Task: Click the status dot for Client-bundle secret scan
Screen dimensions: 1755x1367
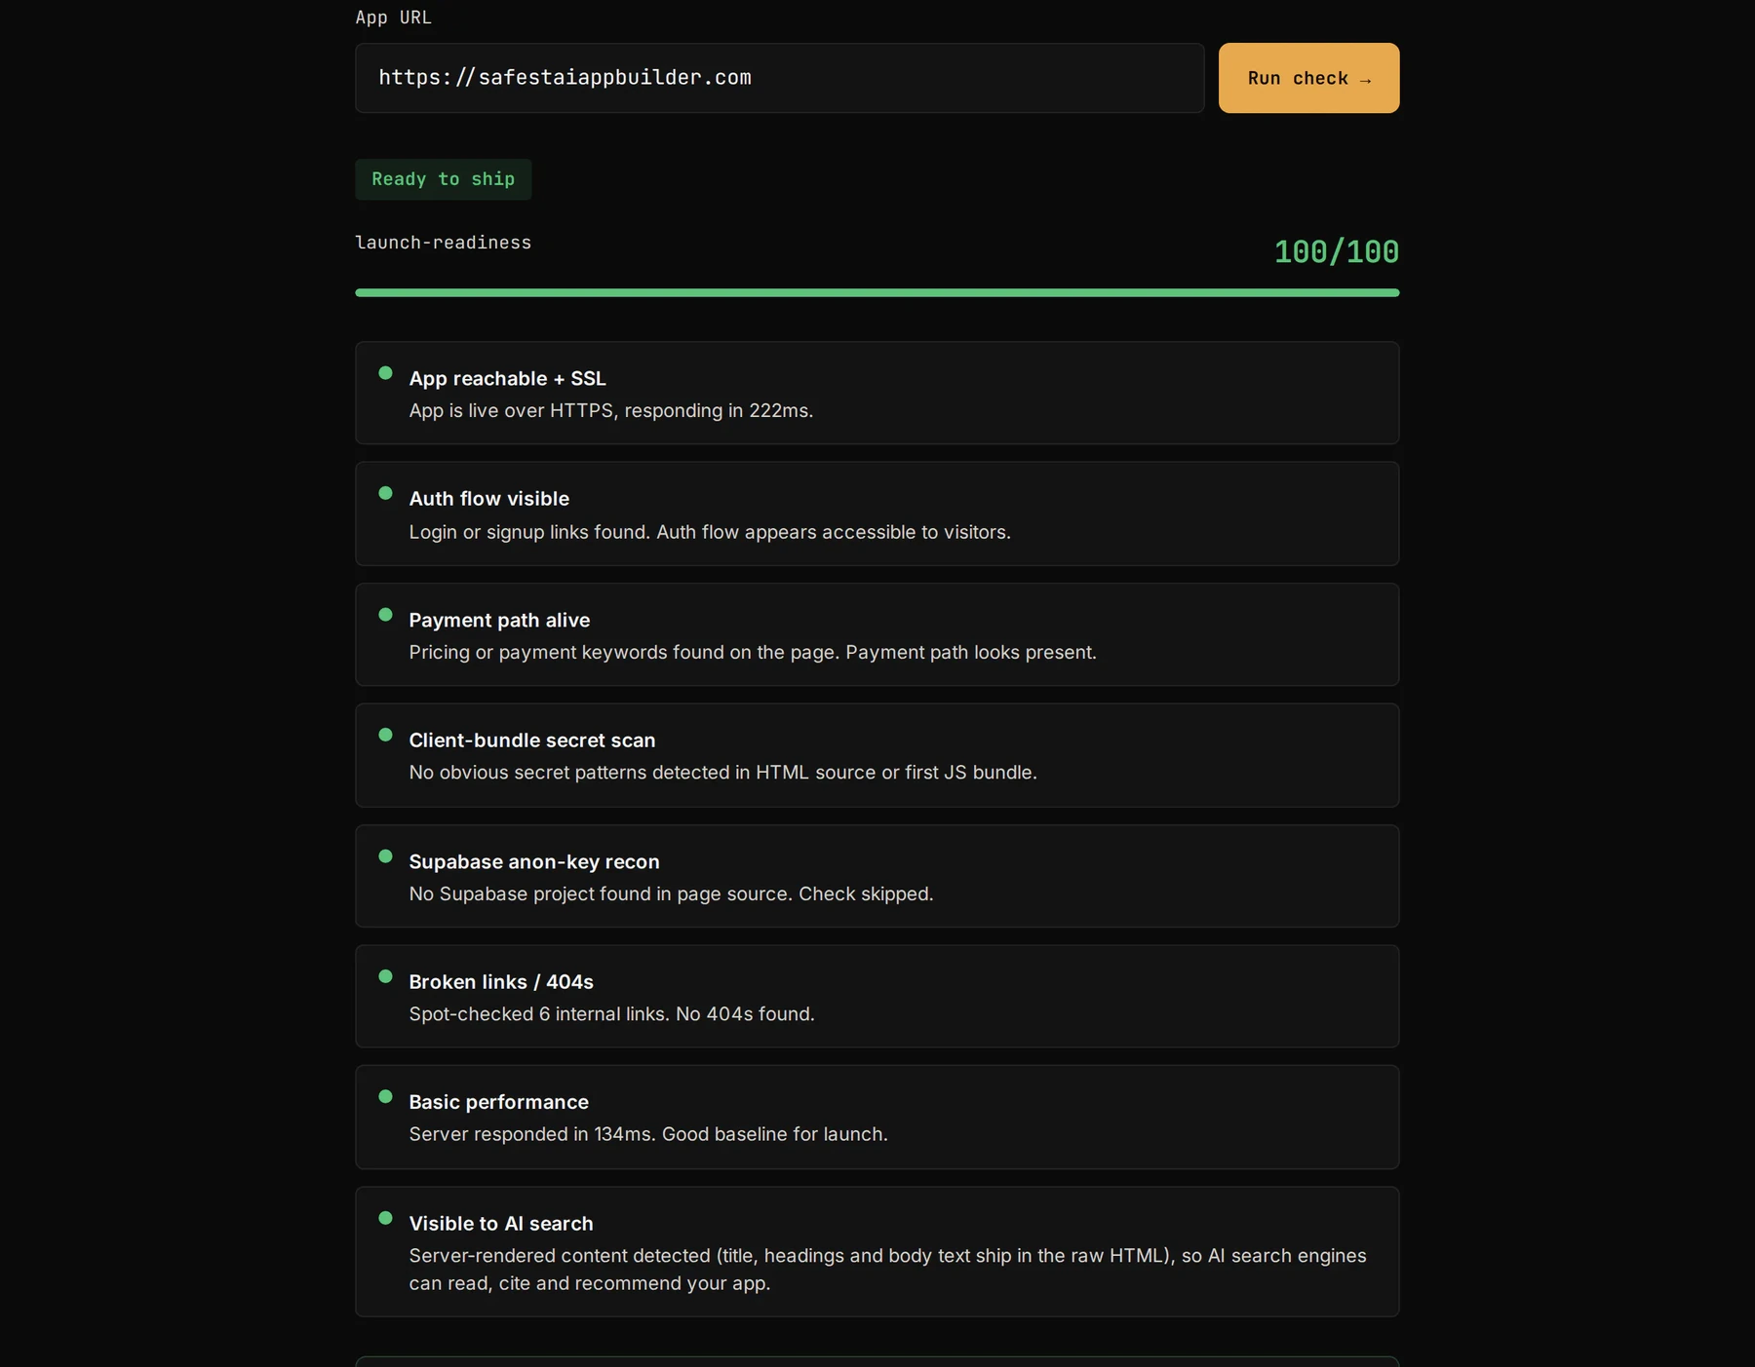Action: 385,735
